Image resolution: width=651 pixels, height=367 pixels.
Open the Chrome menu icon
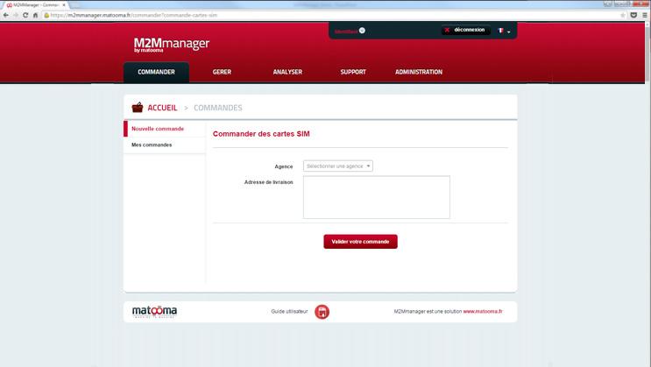(645, 15)
